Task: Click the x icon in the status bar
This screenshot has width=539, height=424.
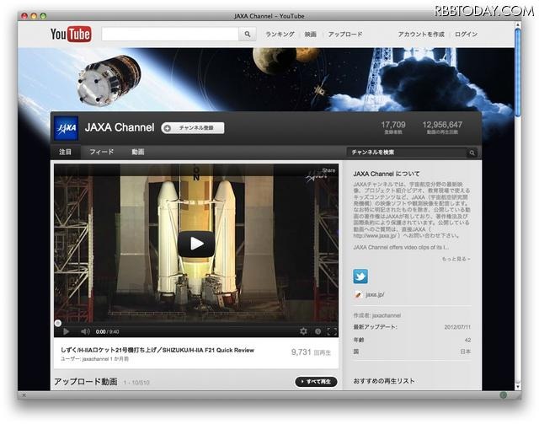Action: (x=24, y=395)
